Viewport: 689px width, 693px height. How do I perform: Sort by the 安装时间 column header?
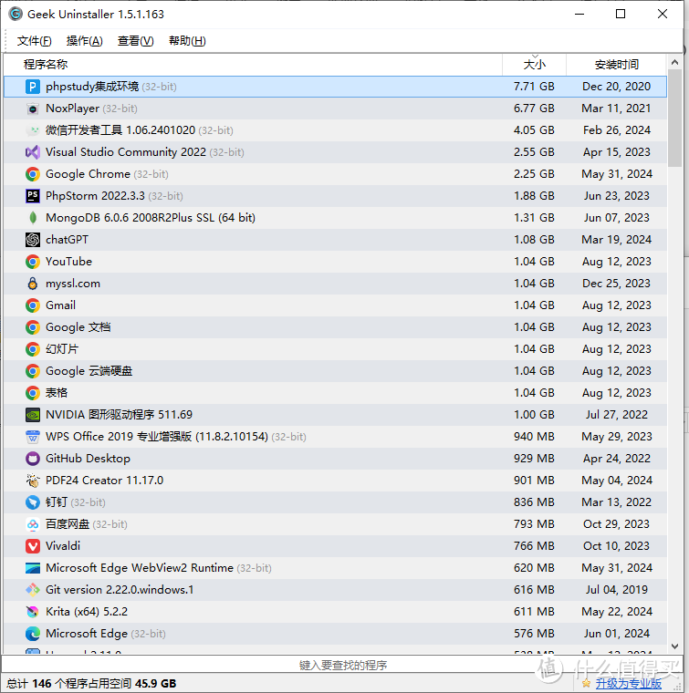pos(617,65)
